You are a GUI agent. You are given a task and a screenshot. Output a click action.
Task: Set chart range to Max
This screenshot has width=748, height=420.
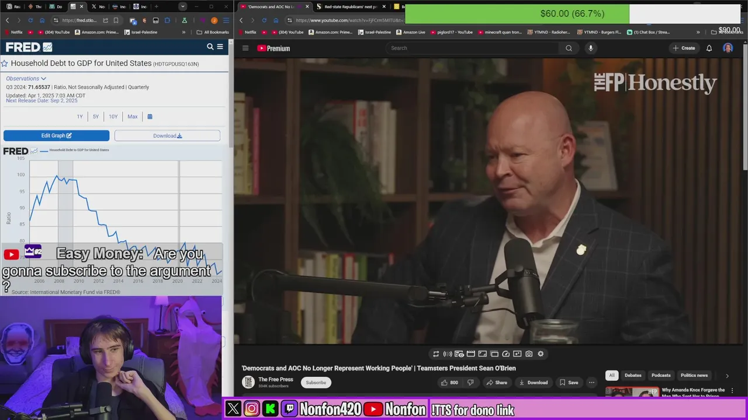[133, 117]
